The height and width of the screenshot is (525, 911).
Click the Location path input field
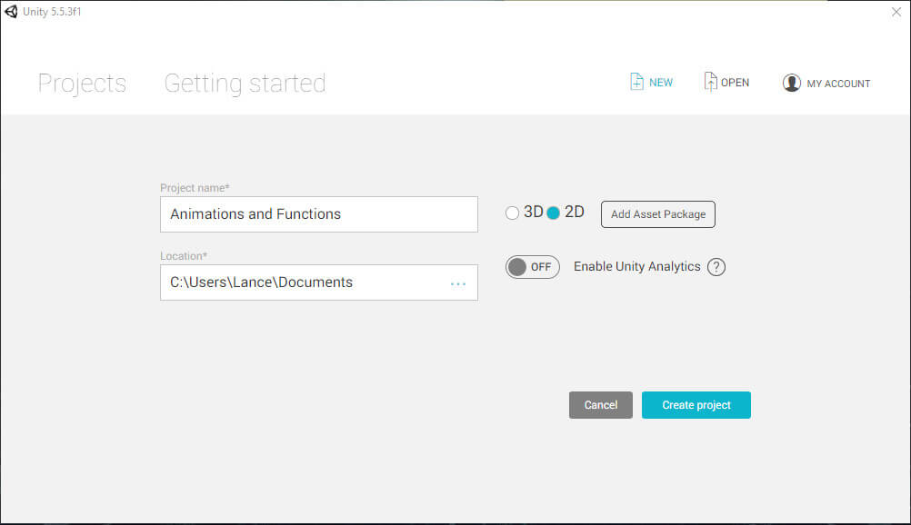tap(319, 282)
